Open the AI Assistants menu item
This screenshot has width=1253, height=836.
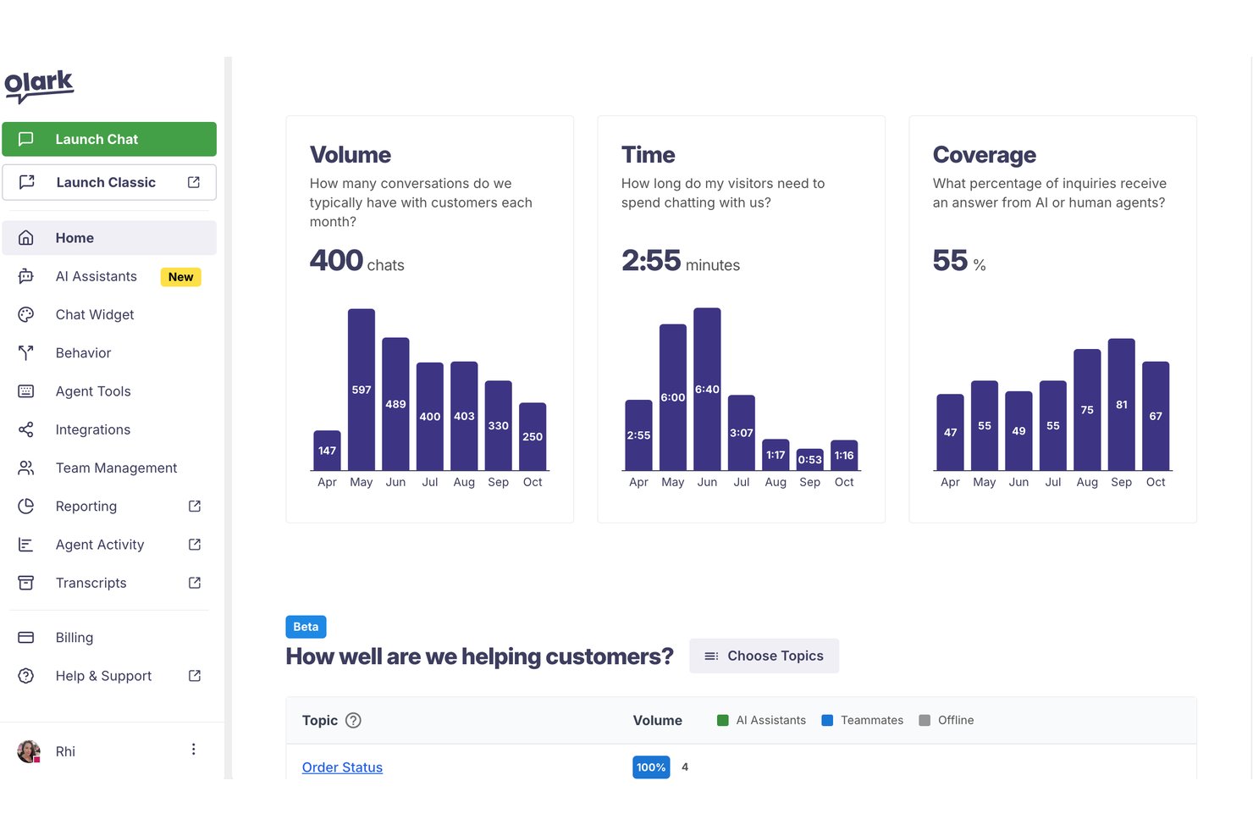(109, 276)
